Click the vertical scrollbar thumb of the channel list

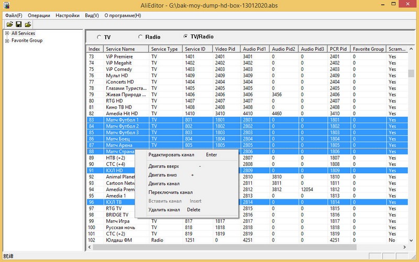(411, 73)
